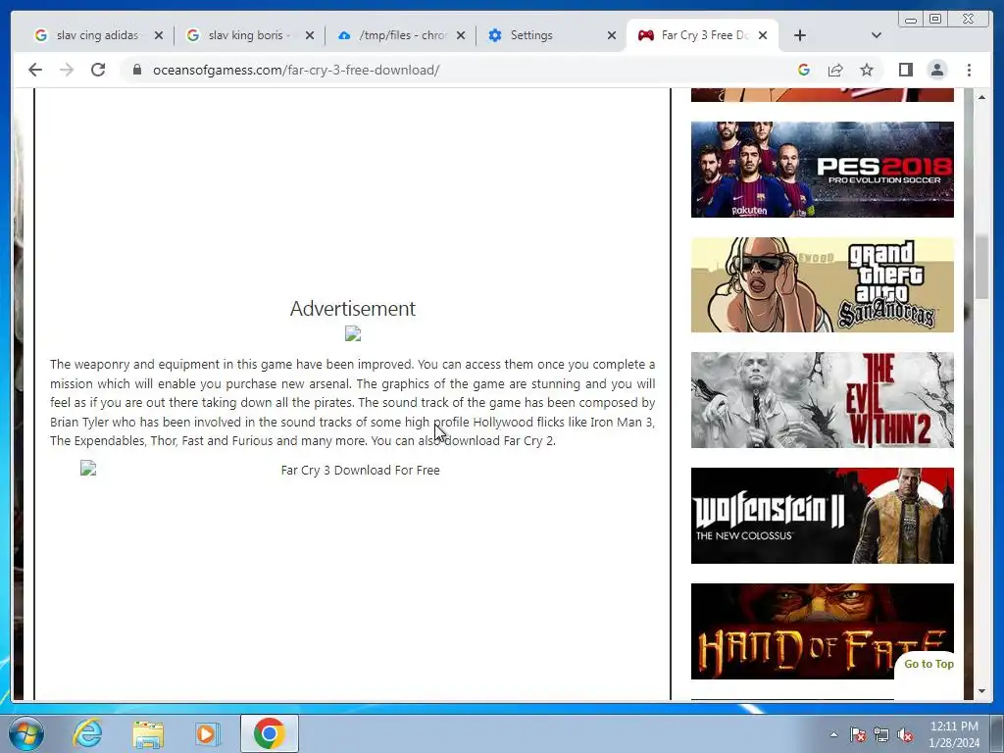Click the Google icon in address bar
This screenshot has height=753, width=1004.
(804, 70)
